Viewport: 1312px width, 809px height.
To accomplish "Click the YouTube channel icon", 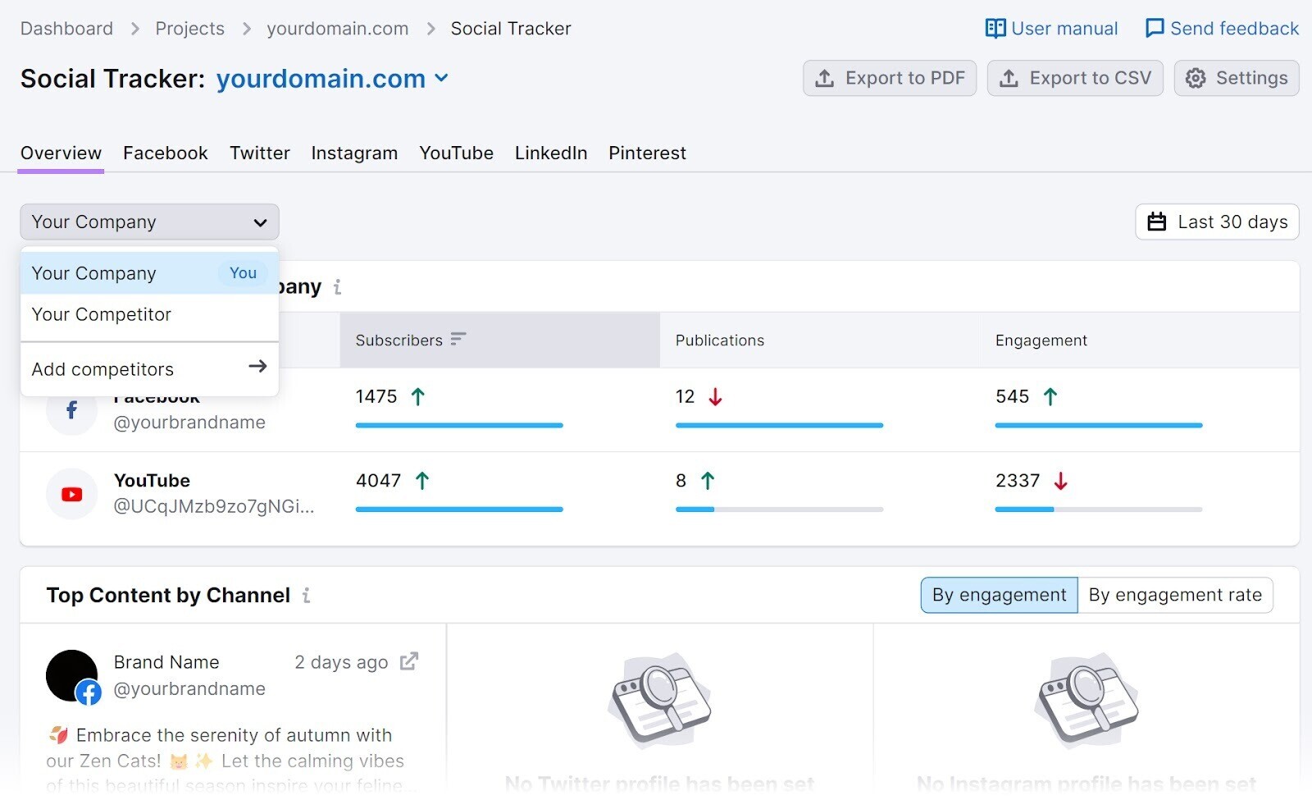I will click(x=71, y=494).
